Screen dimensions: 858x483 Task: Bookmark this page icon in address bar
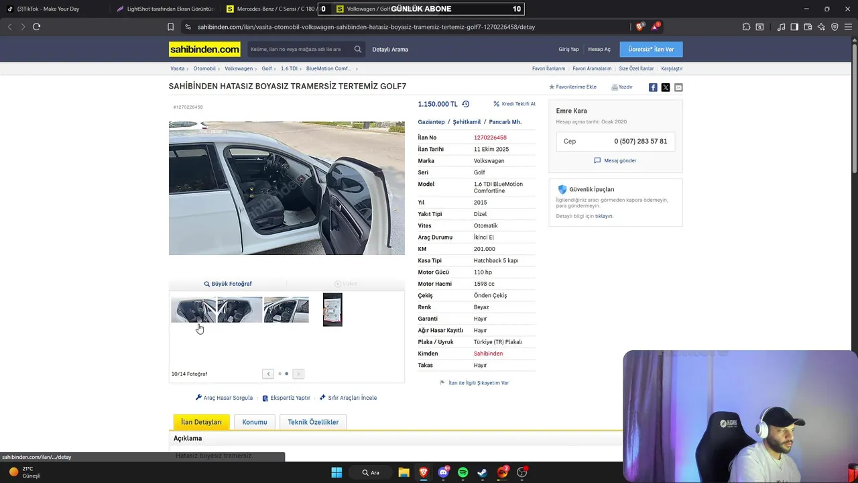pyautogui.click(x=170, y=27)
